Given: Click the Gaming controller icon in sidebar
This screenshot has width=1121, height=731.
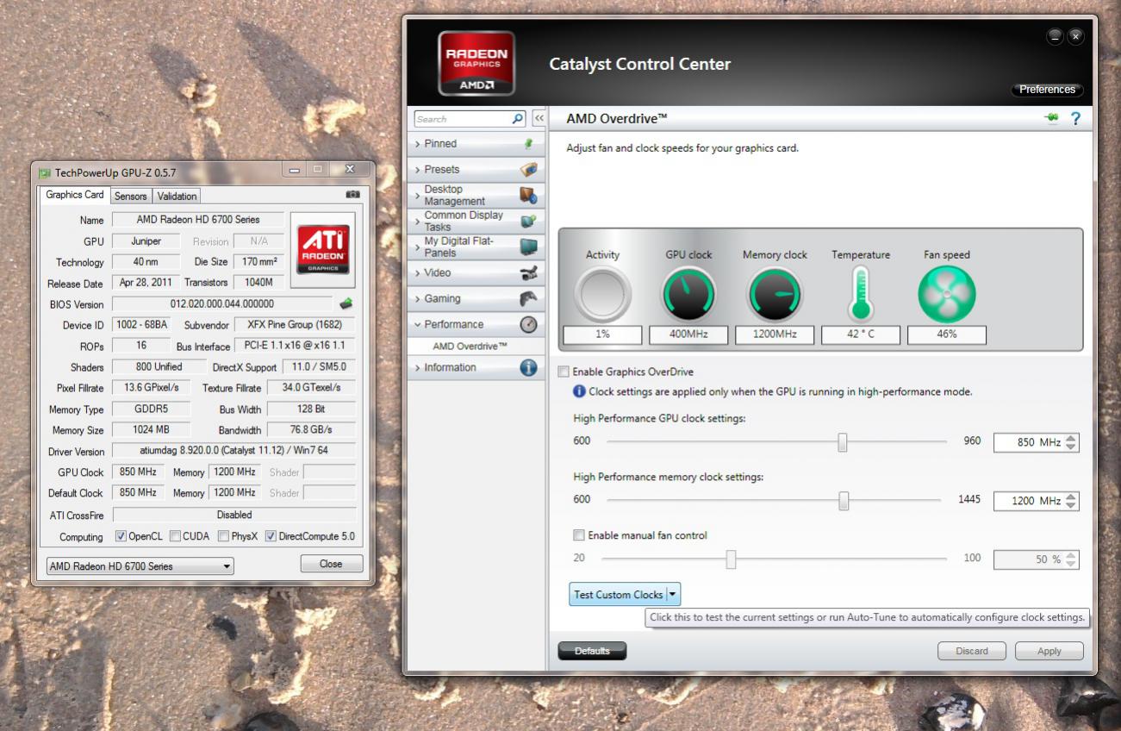Looking at the screenshot, I should (x=529, y=298).
